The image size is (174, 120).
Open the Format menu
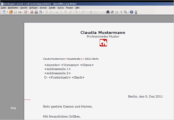pos(43,8)
